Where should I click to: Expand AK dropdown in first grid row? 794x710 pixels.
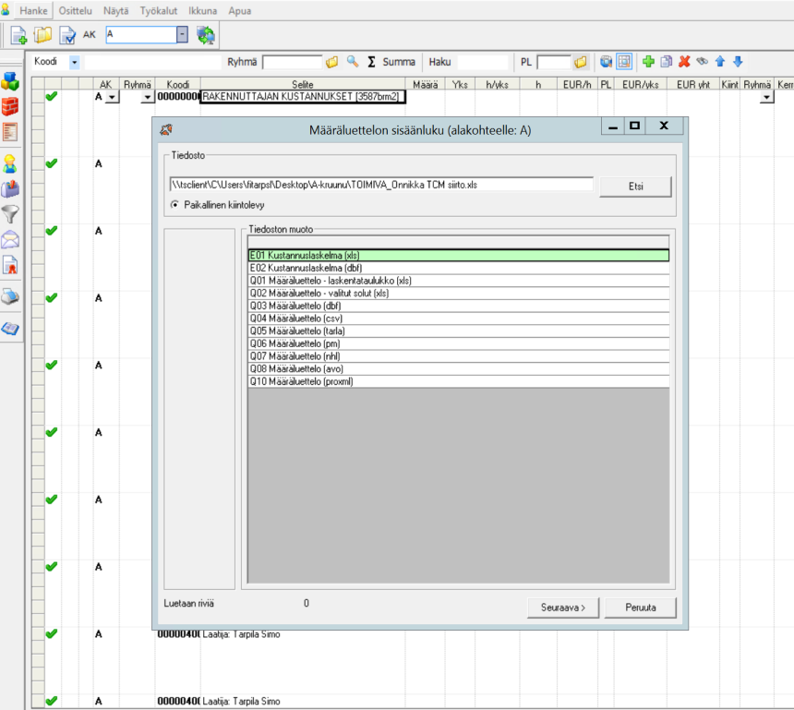pos(112,97)
